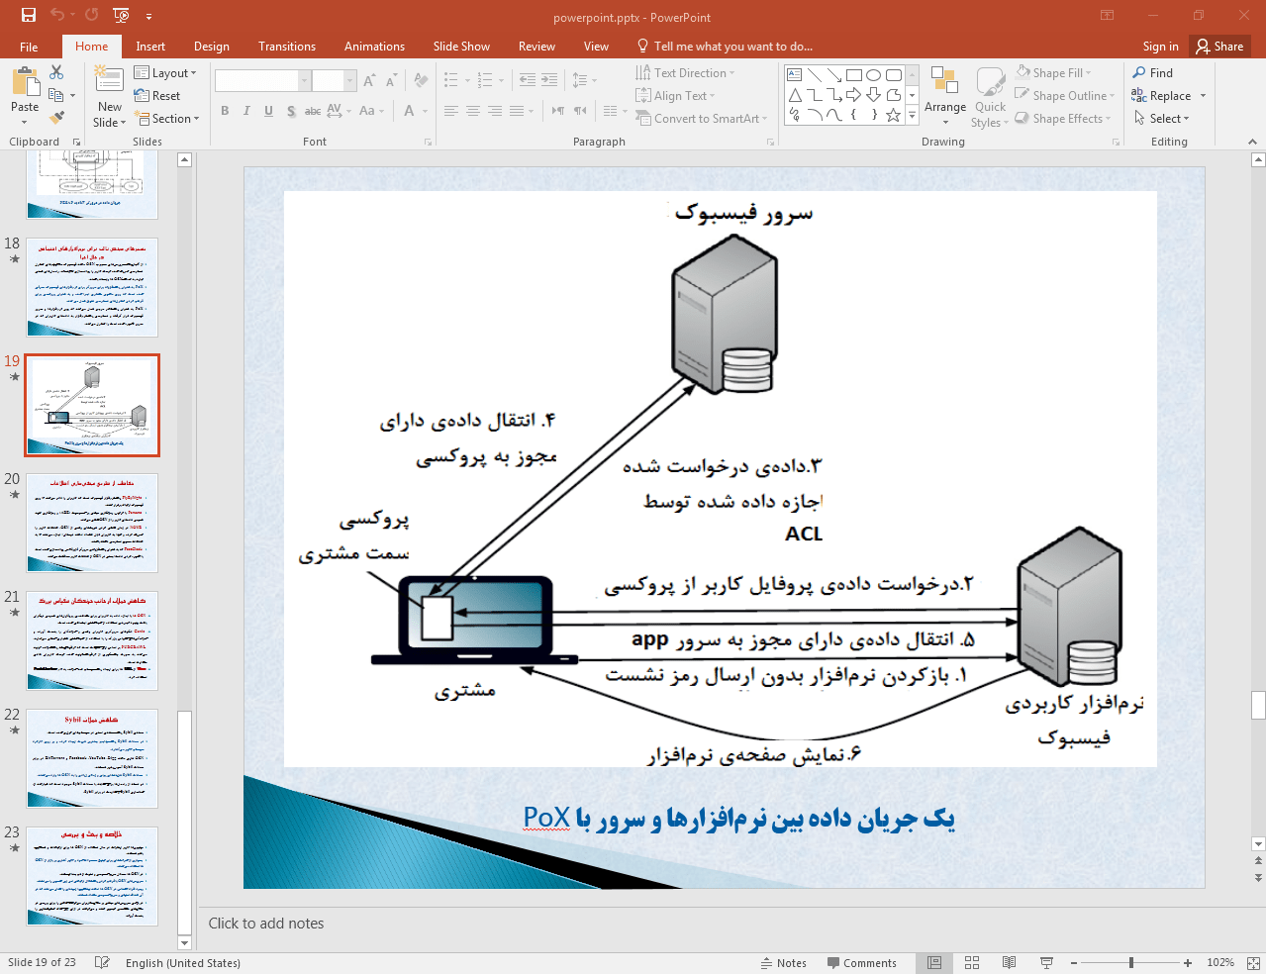The width and height of the screenshot is (1266, 974).
Task: Open the File tab
Action: click(x=29, y=47)
